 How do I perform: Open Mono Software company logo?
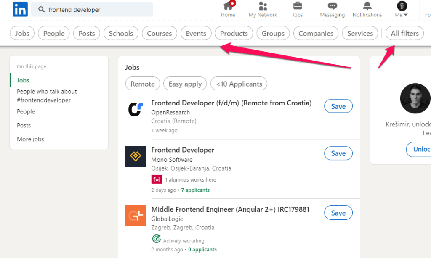136,156
